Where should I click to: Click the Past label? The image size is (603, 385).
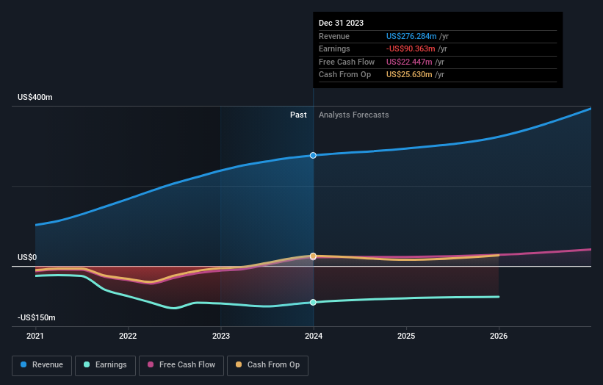coord(298,115)
